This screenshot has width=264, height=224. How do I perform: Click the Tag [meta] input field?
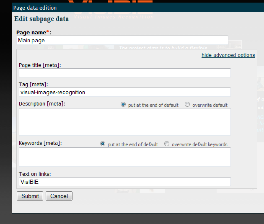point(125,92)
